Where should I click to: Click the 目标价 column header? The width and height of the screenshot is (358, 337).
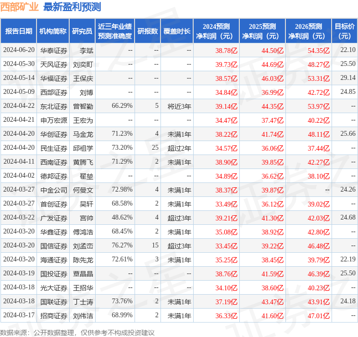pos(345,31)
